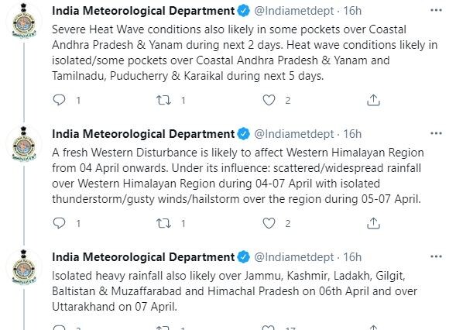Open @Indiametdept handle on Western Disturbance tweet
The width and height of the screenshot is (456, 330).
click(x=294, y=134)
